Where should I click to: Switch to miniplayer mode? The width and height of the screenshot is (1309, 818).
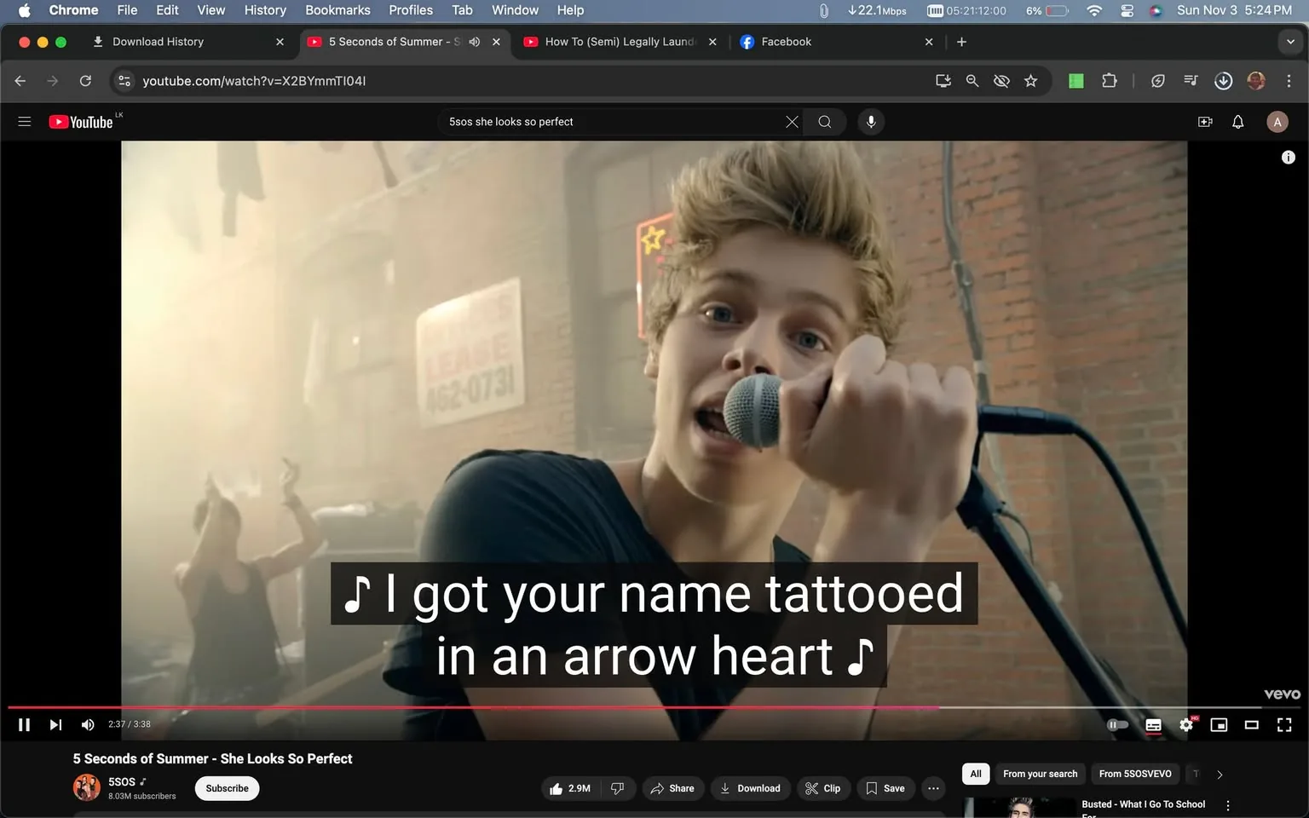[x=1219, y=724]
